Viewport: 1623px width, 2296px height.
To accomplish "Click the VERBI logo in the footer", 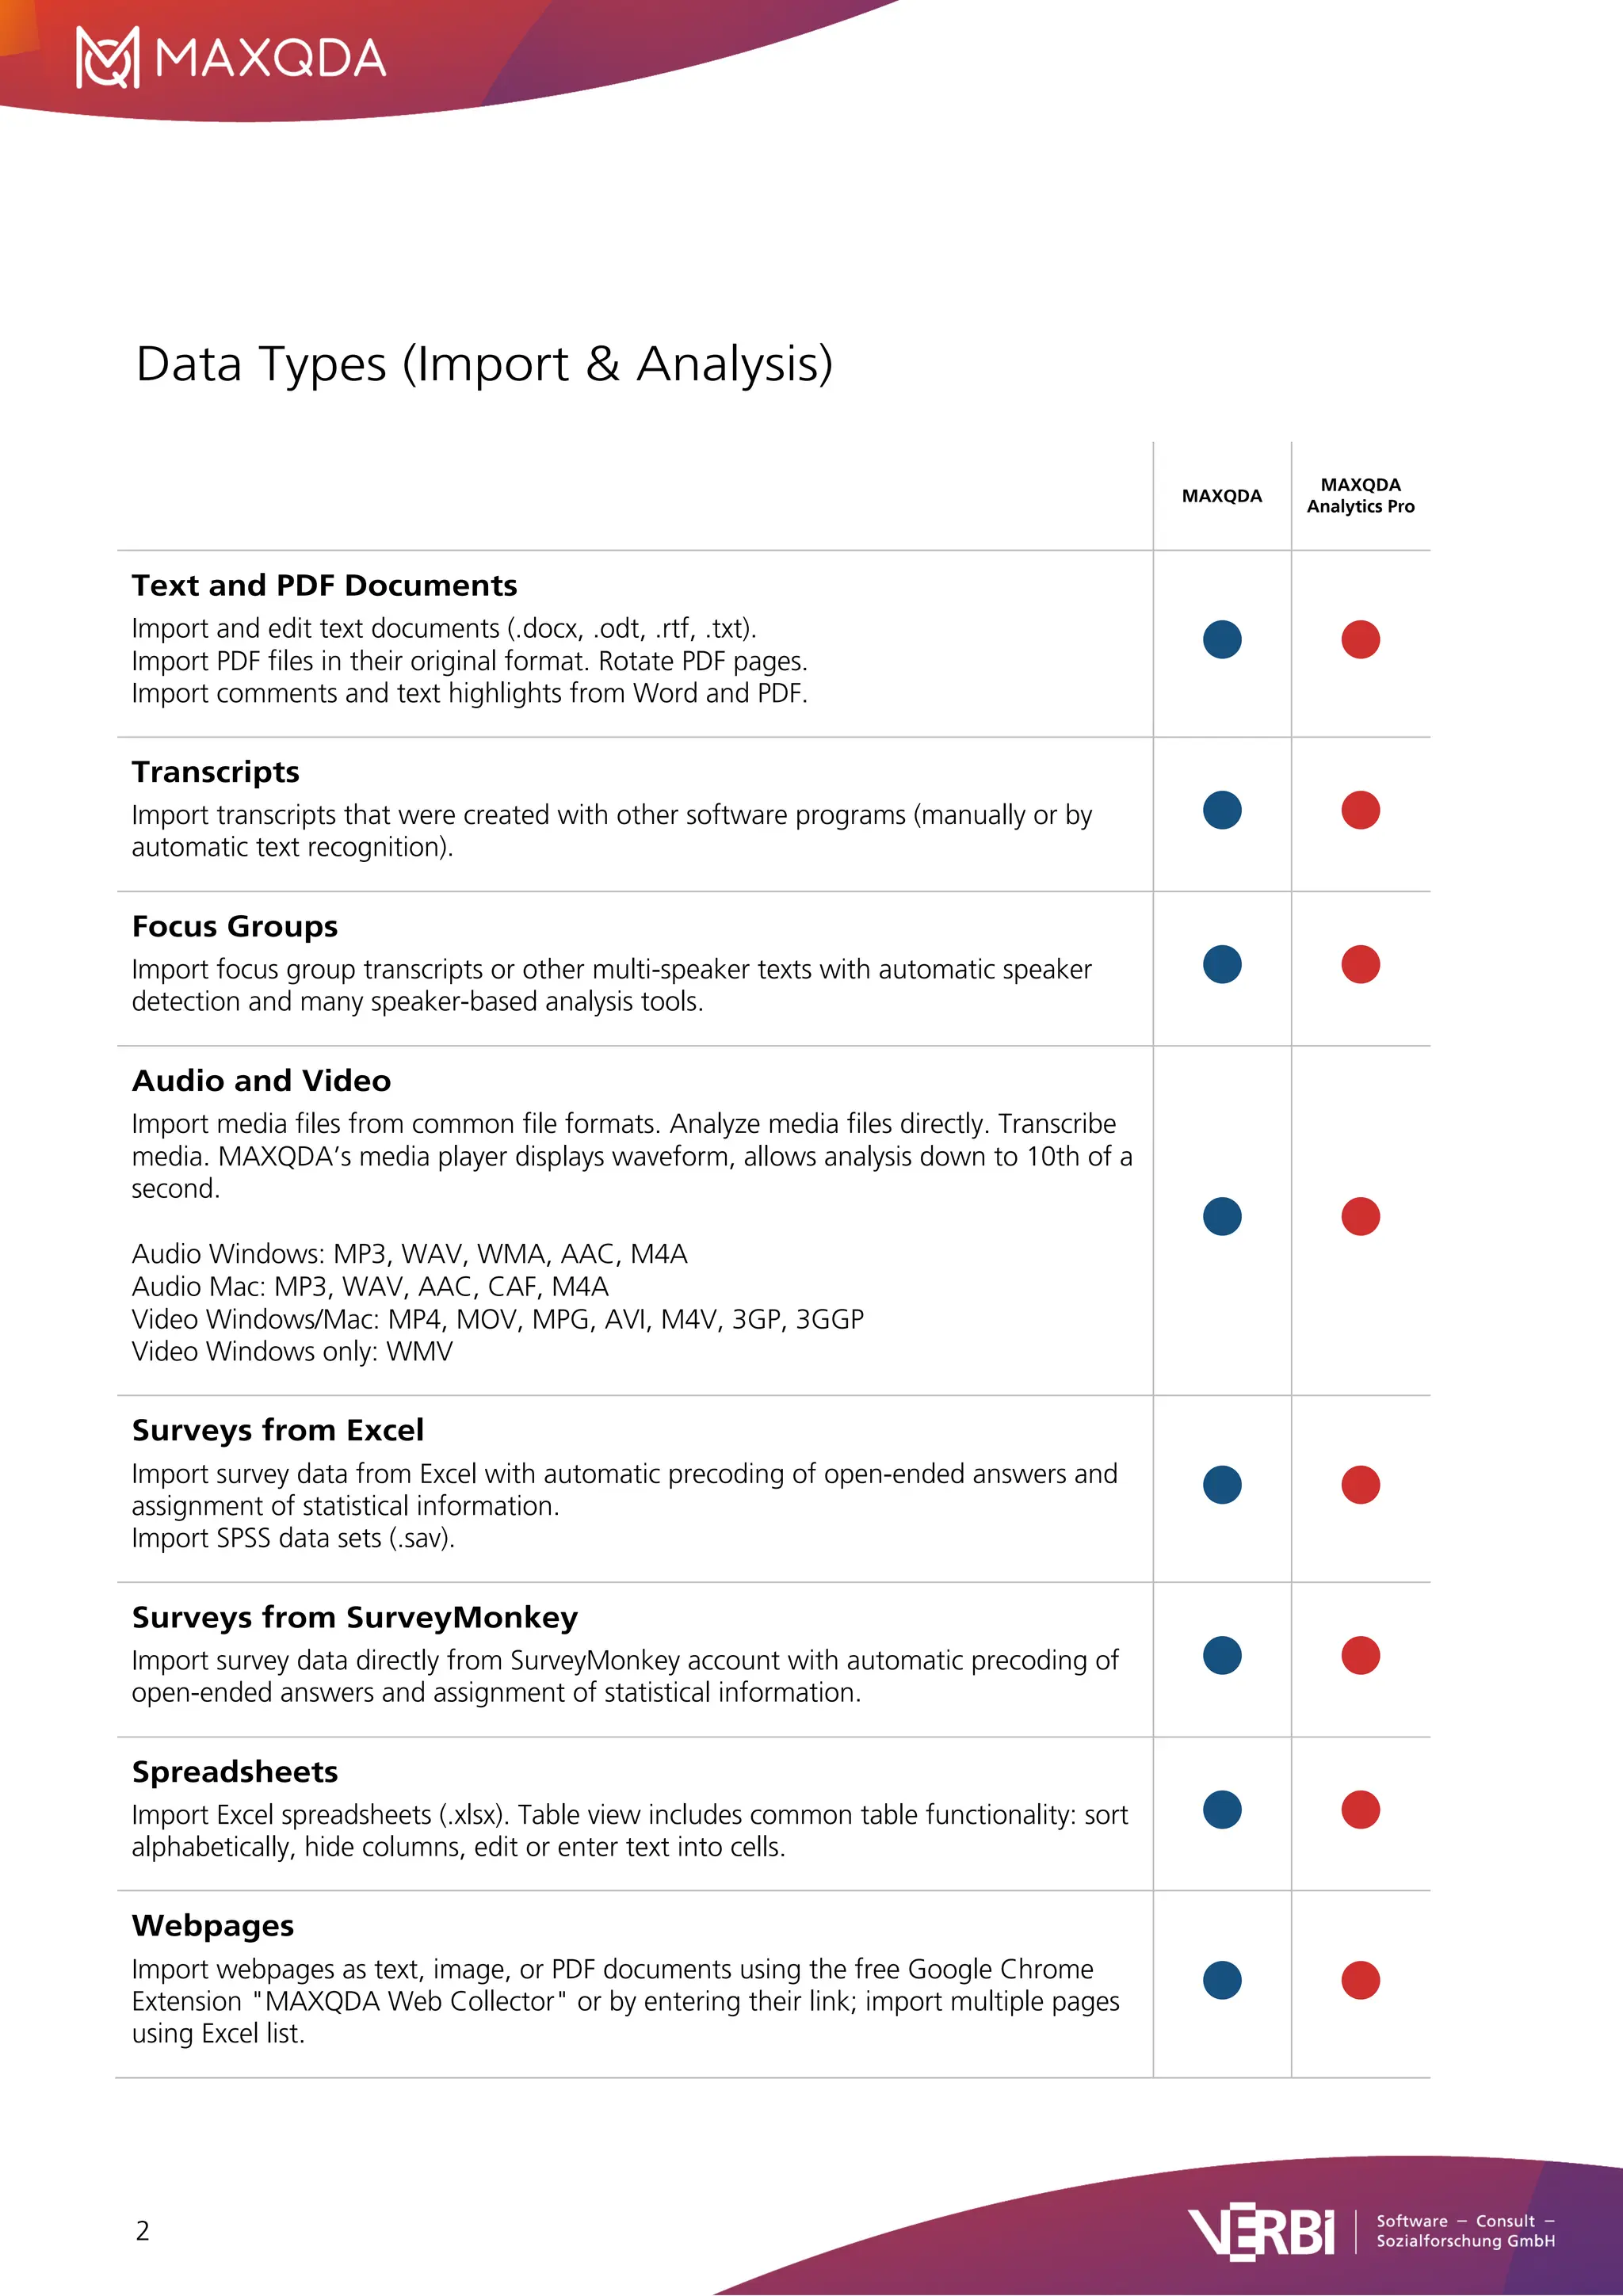I will click(1260, 2232).
